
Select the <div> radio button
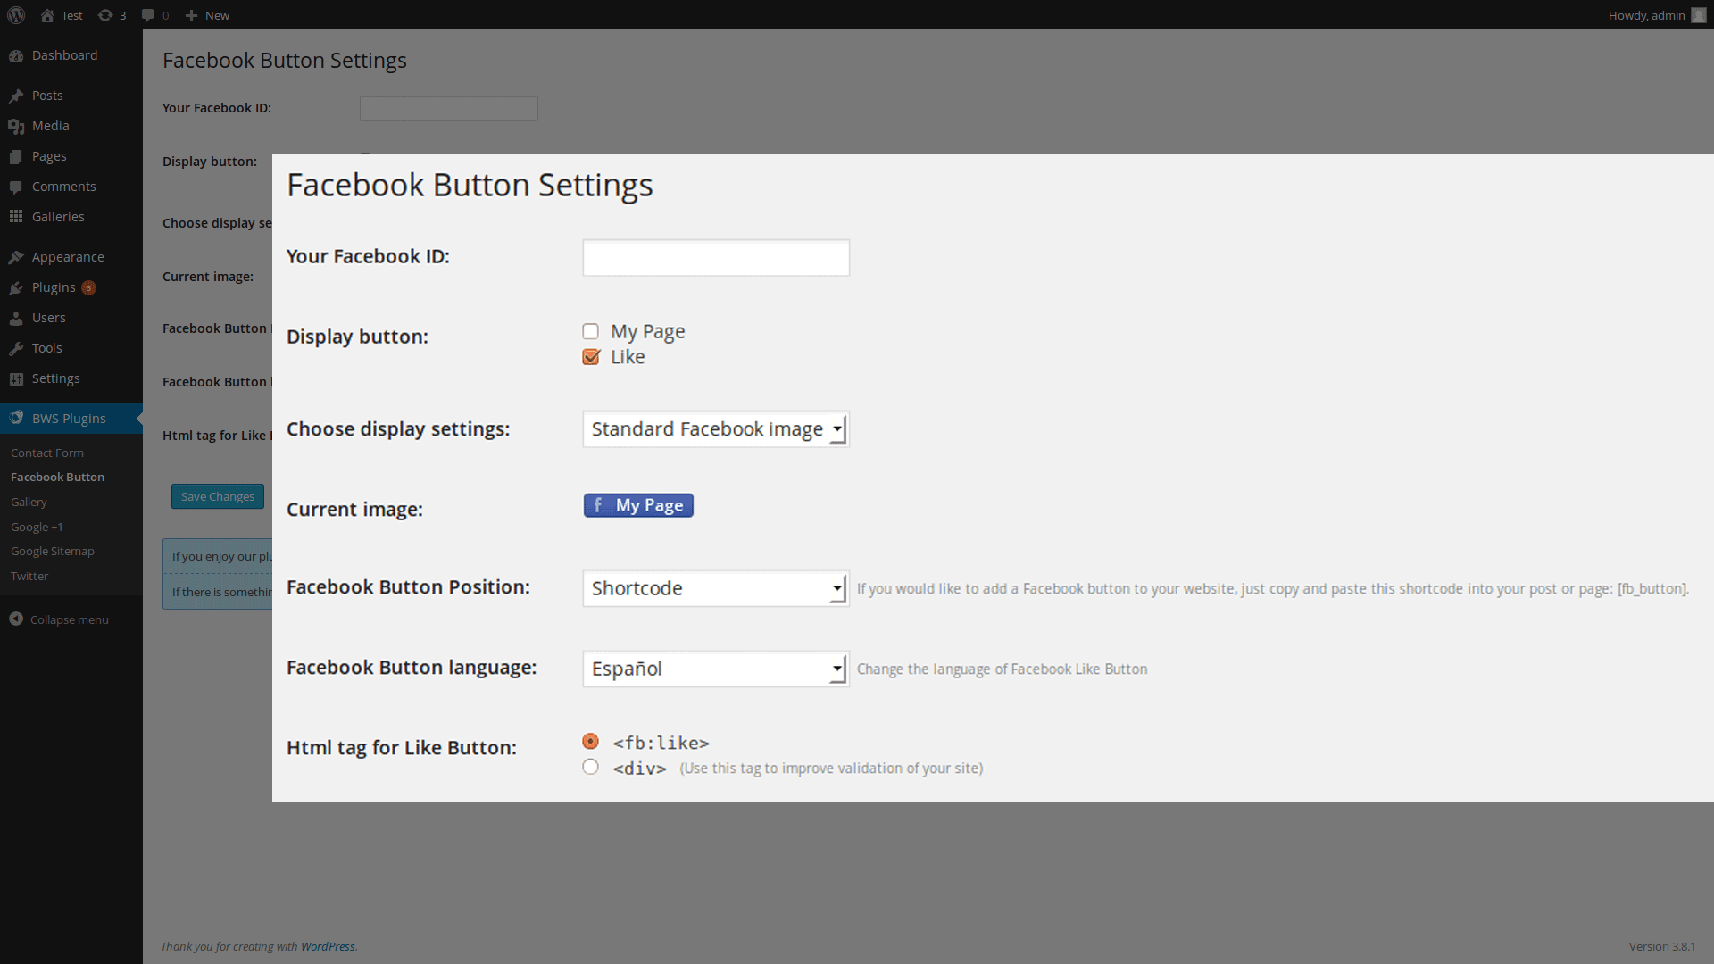click(x=590, y=767)
